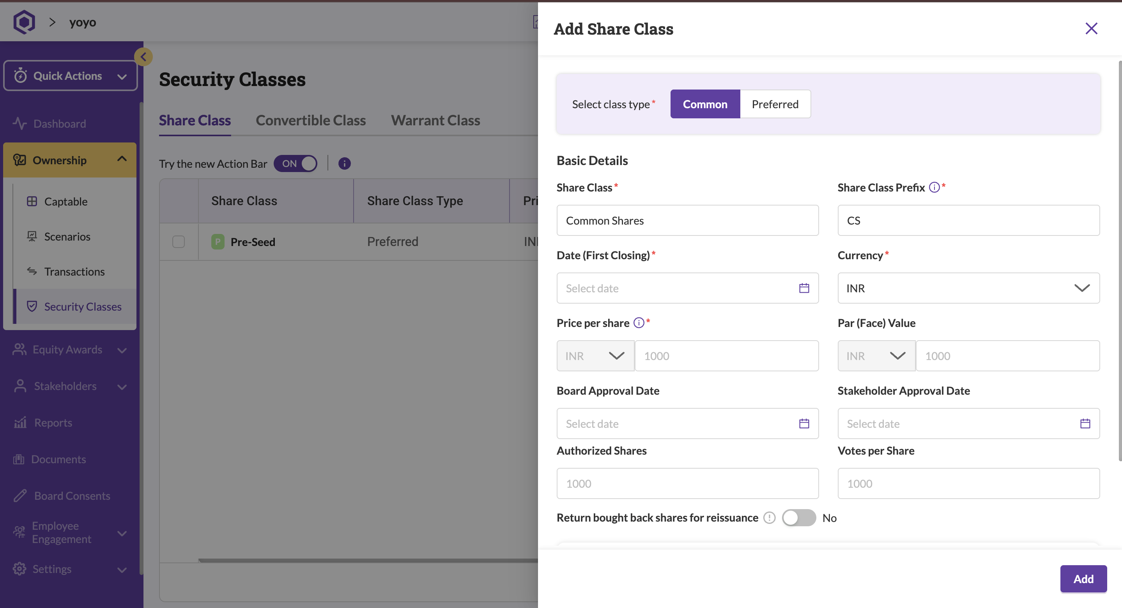
Task: Toggle Return bought back shares for reissuance
Action: click(x=798, y=518)
